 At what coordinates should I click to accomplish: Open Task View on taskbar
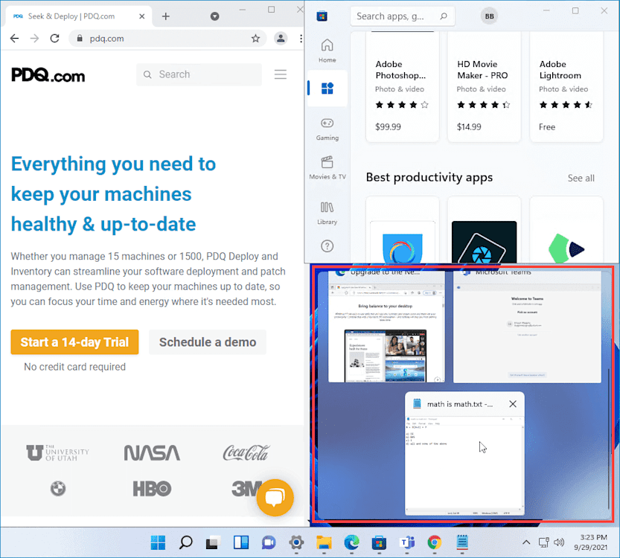[x=213, y=542]
